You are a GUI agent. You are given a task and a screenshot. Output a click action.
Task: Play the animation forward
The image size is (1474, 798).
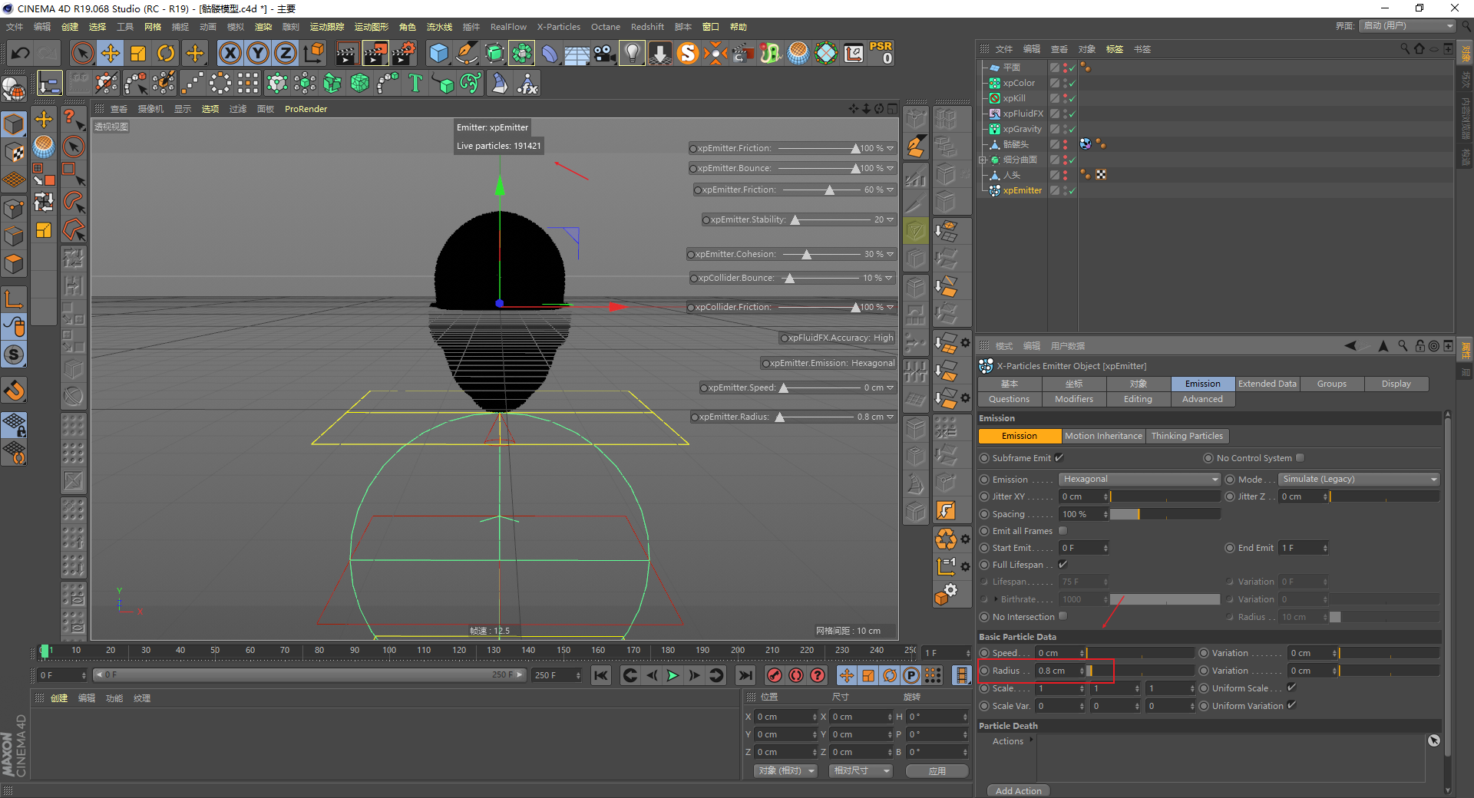[x=673, y=675]
